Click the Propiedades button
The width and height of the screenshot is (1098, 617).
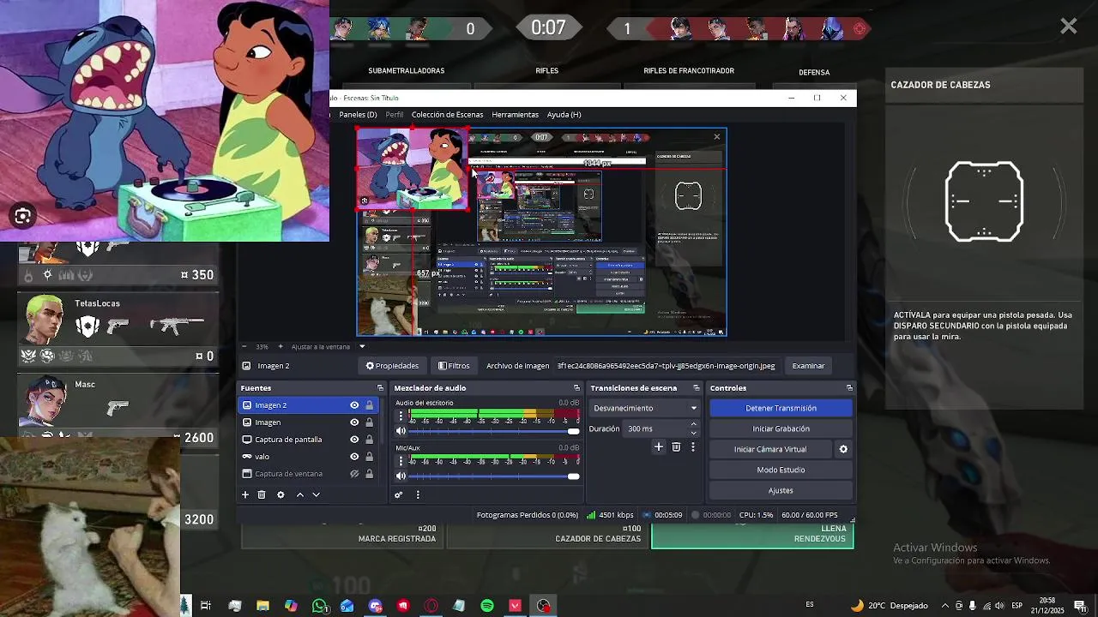[392, 366]
